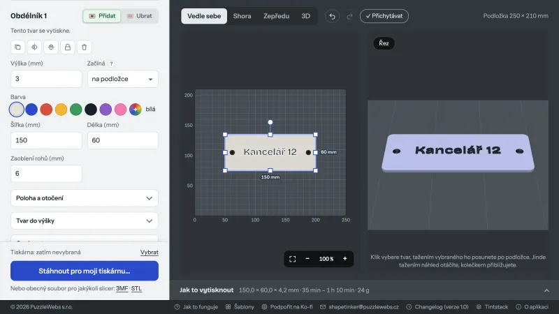Click the left hole dot on the 2D nameplate
Viewport: 559px width, 314px height.
[233, 152]
